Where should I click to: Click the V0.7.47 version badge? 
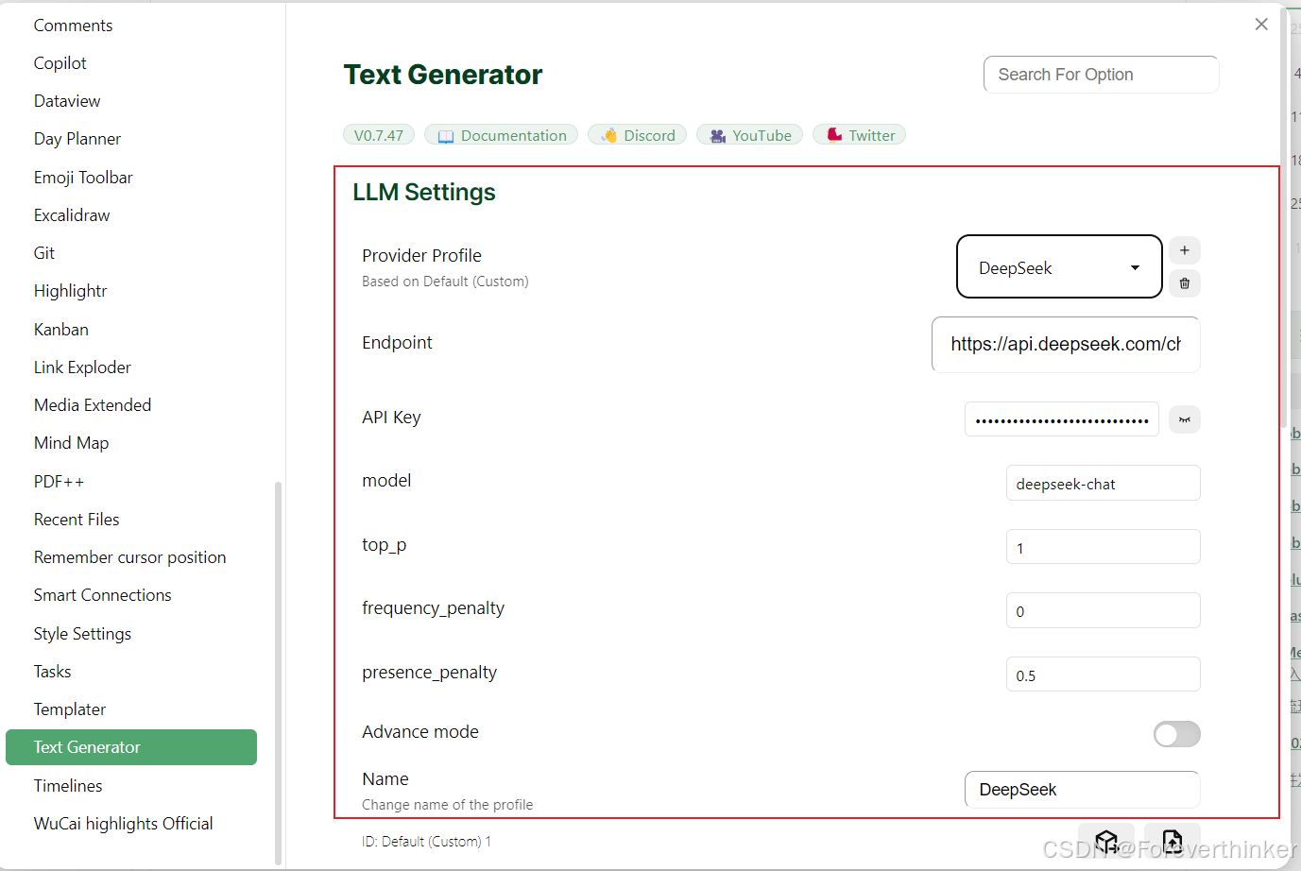click(378, 135)
